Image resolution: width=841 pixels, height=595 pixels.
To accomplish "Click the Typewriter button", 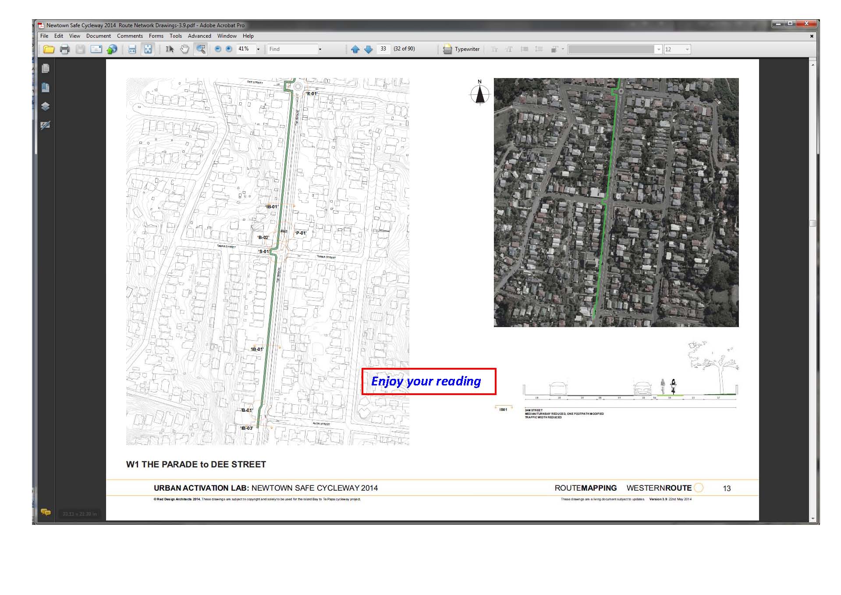I will click(x=461, y=49).
